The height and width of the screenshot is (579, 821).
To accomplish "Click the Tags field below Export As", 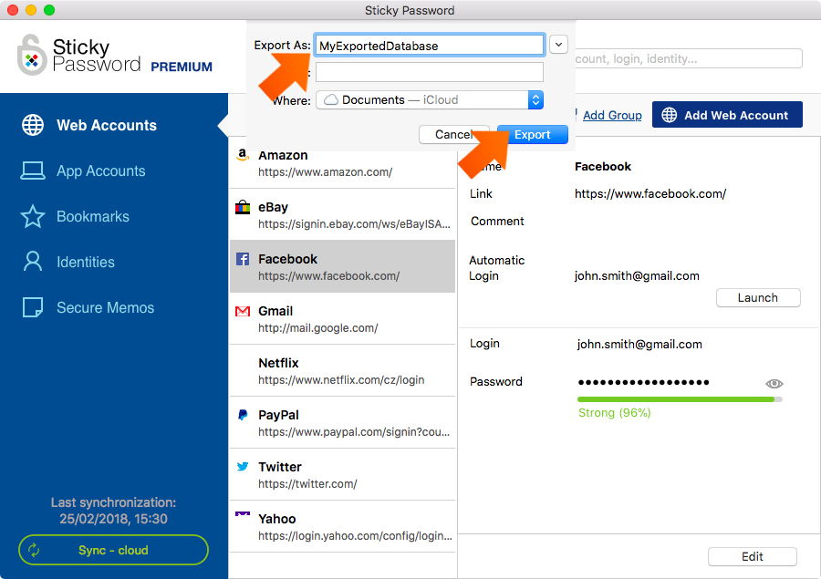I will click(x=430, y=72).
